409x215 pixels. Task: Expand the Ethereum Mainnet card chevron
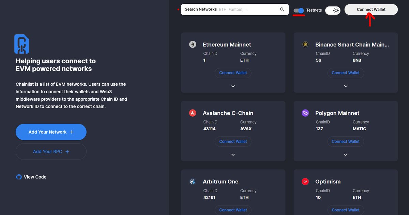pos(233,86)
